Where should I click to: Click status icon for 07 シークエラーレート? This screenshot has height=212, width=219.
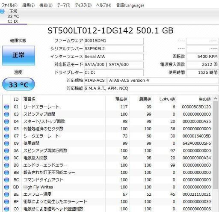click(x=6, y=136)
